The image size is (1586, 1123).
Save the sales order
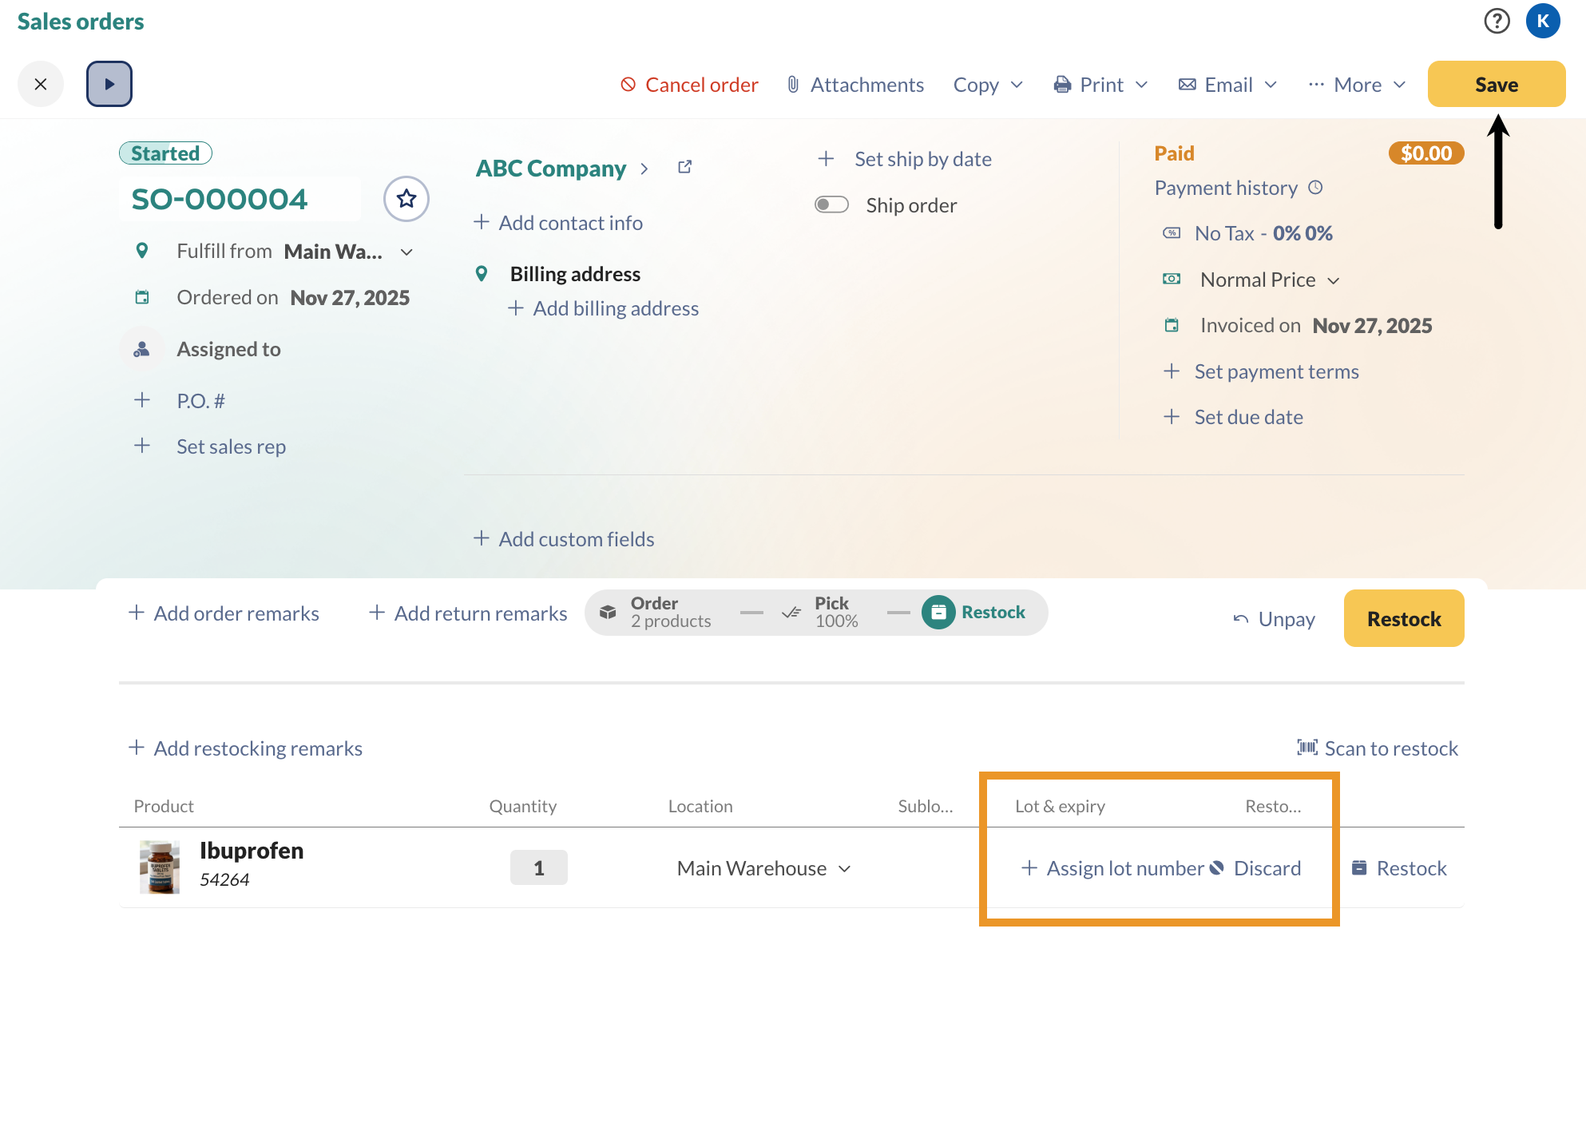click(x=1495, y=83)
